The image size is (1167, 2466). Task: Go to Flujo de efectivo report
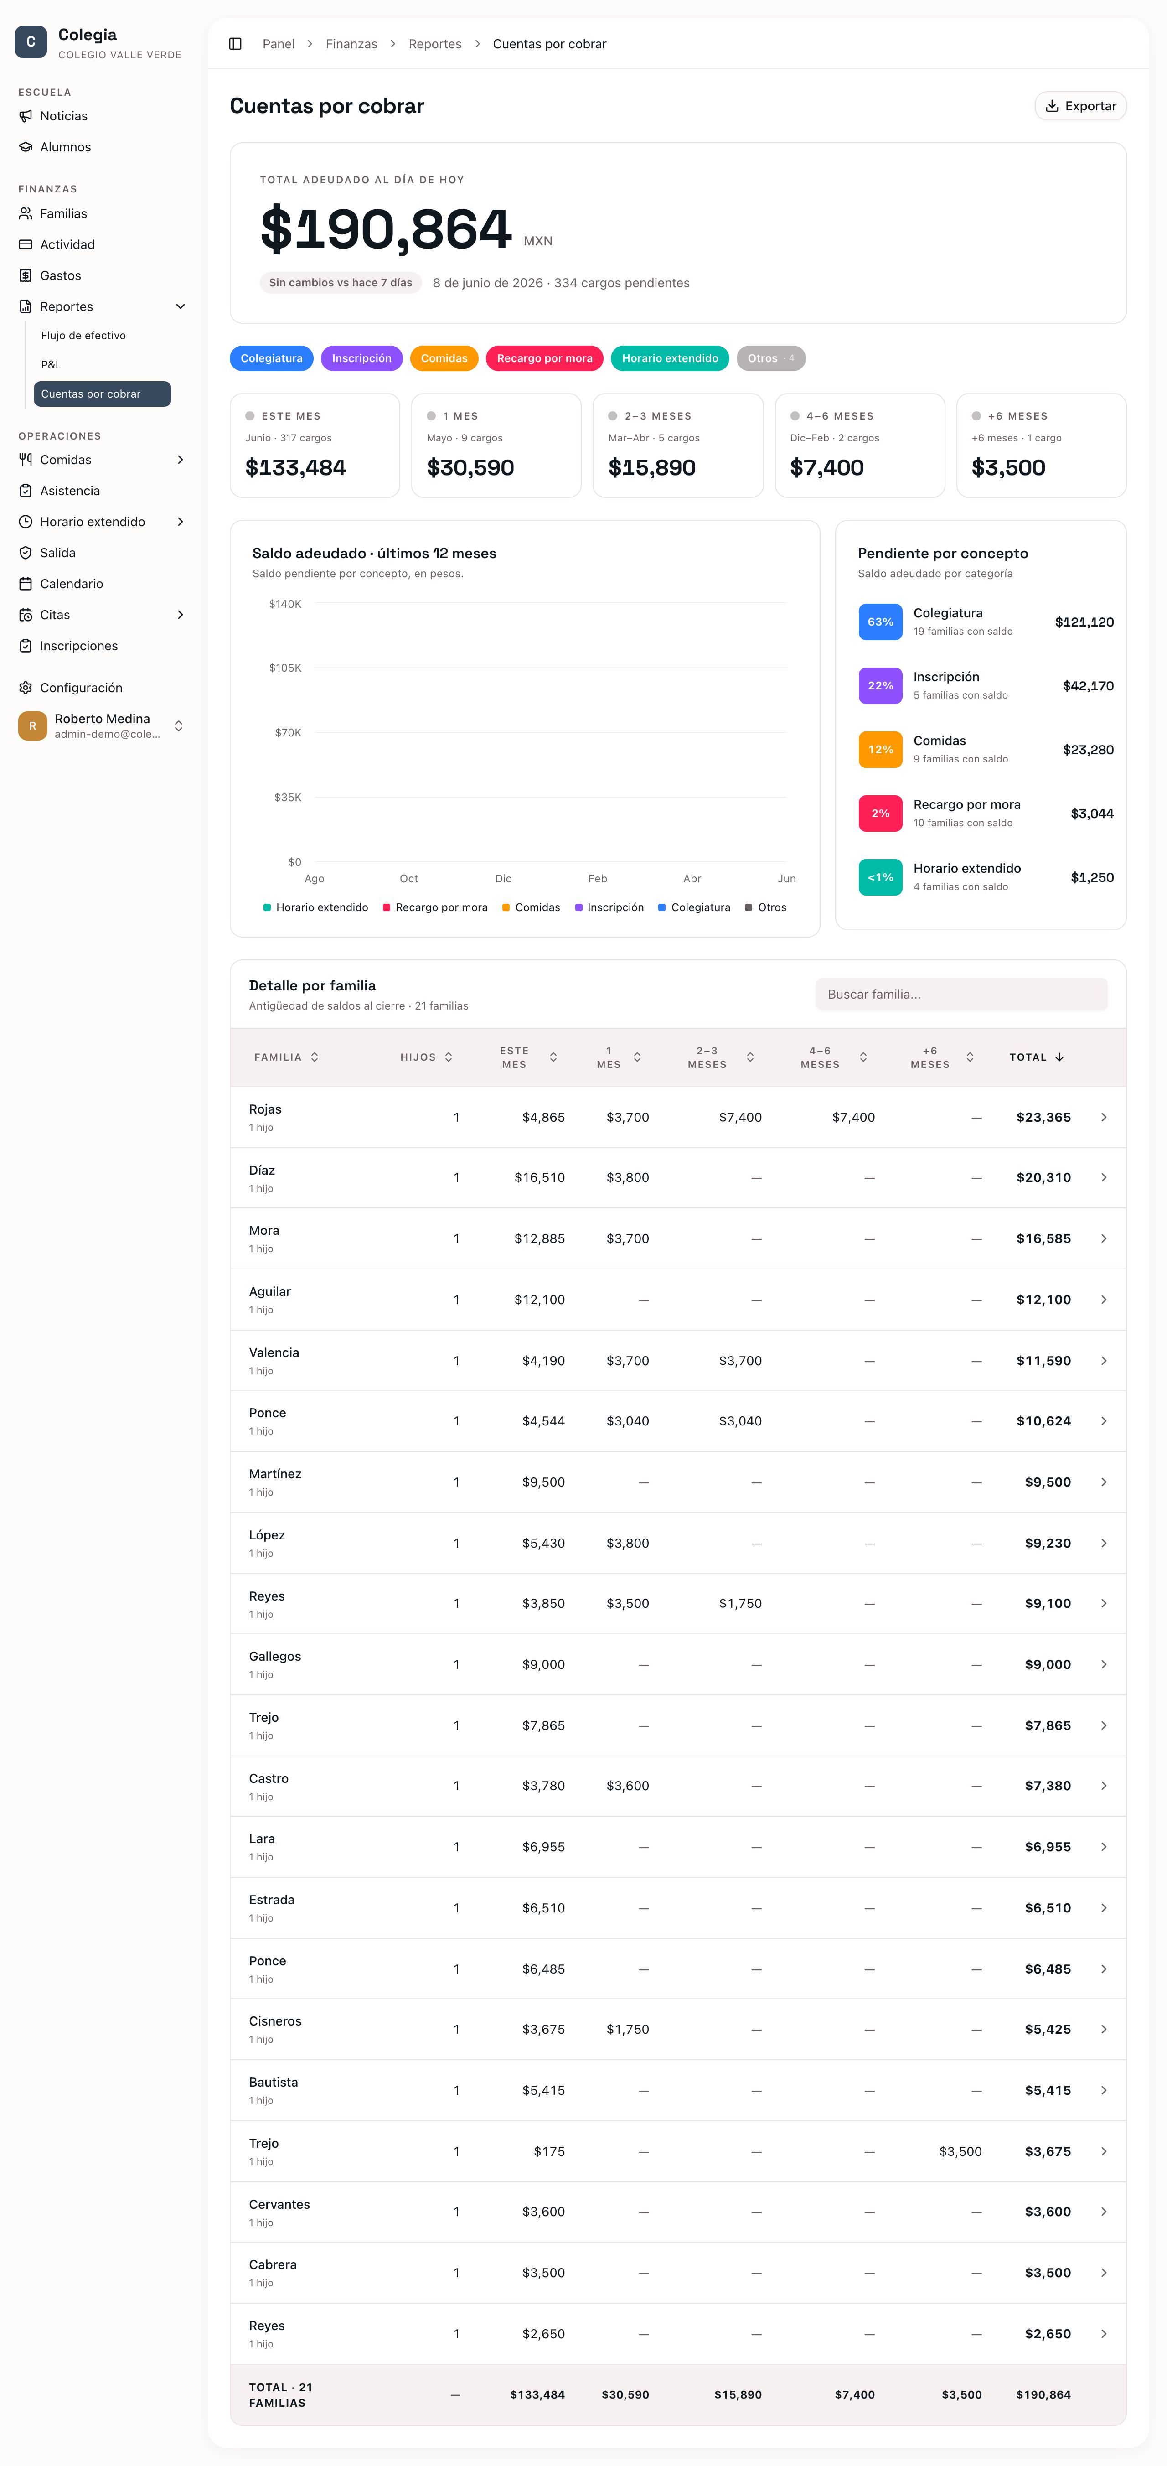tap(83, 335)
